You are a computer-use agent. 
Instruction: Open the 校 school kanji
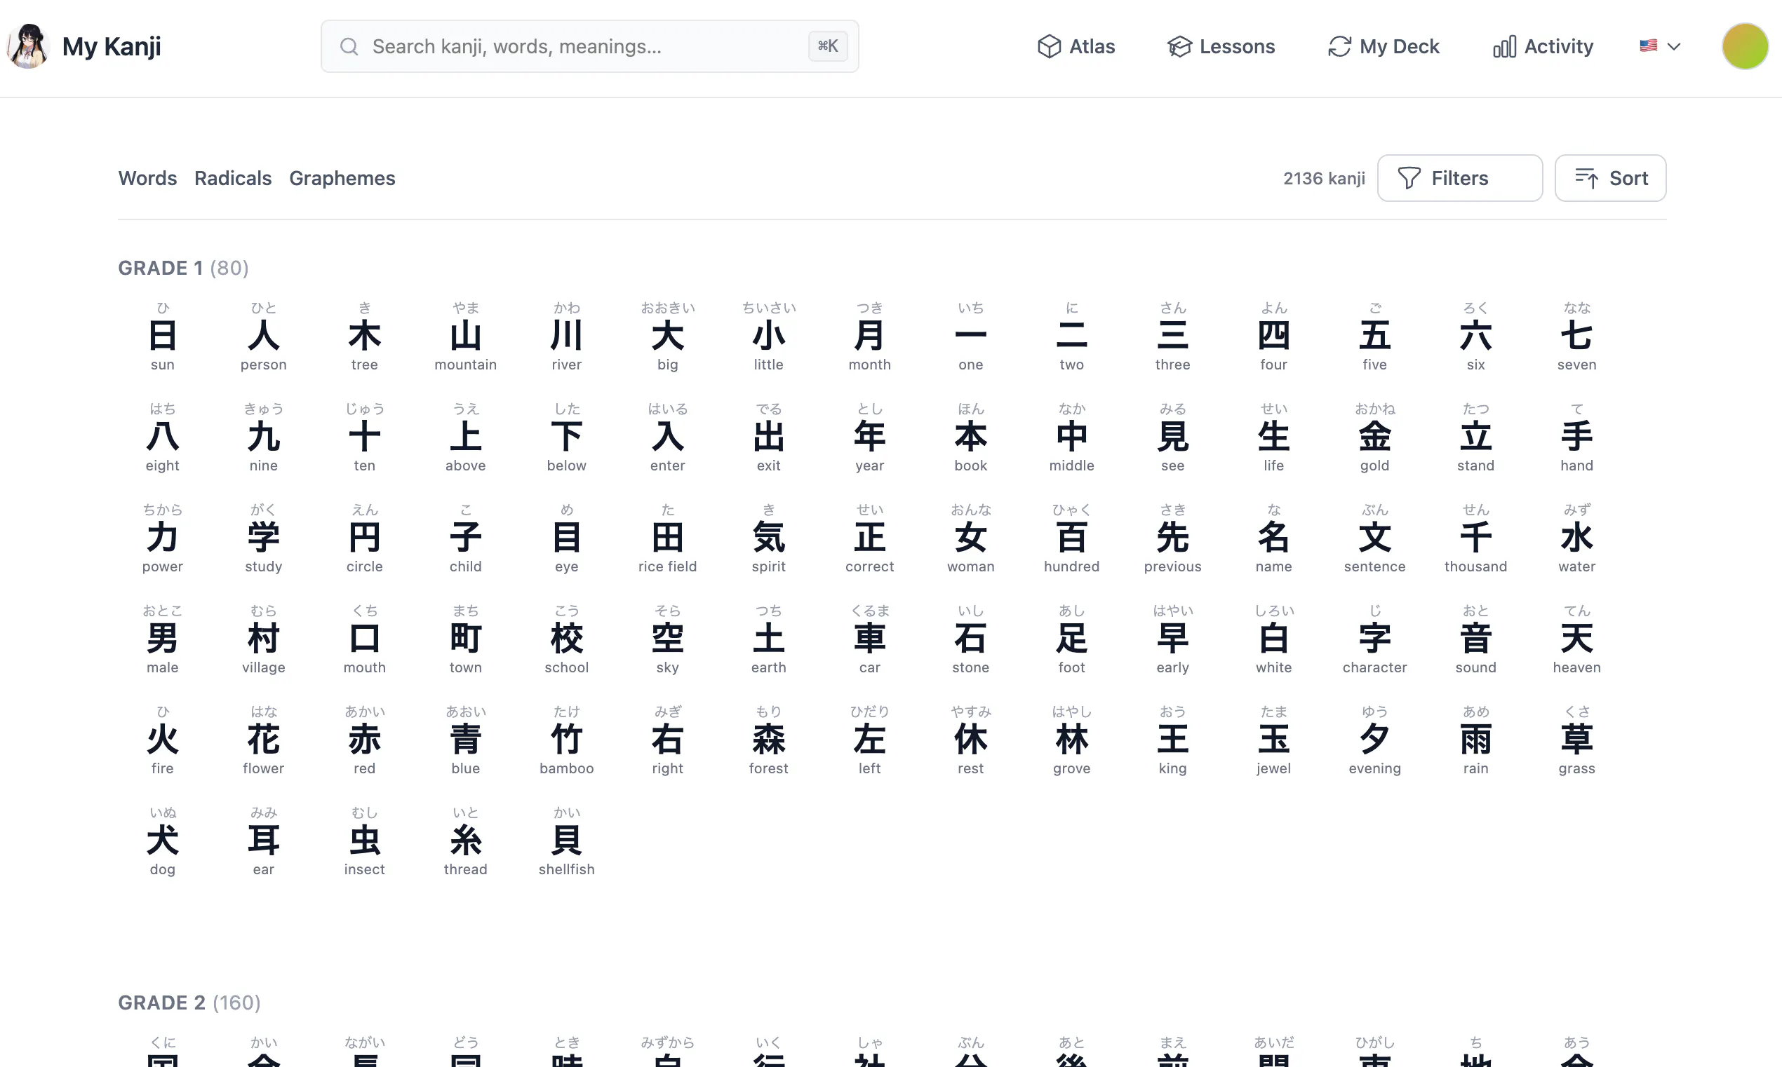(x=567, y=639)
